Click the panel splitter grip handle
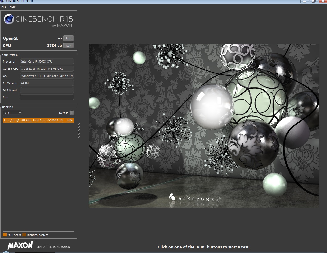The image size is (327, 253). (x=79, y=131)
